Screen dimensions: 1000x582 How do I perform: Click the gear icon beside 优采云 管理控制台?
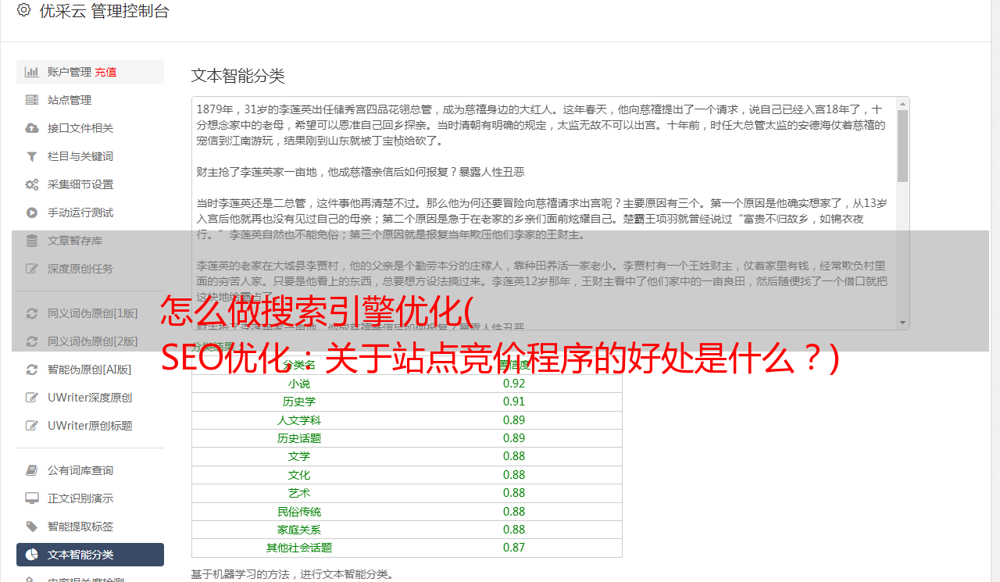(23, 10)
